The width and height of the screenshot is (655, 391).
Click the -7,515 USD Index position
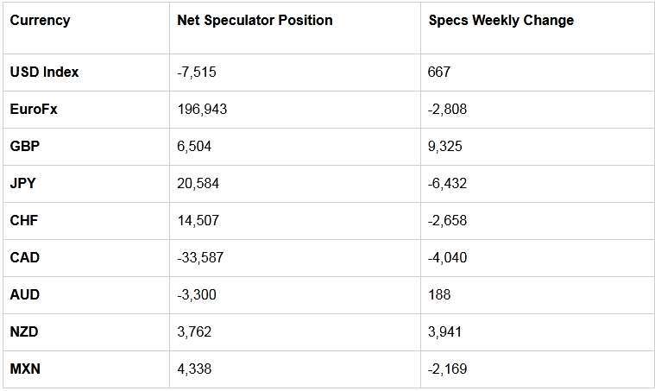coord(197,73)
